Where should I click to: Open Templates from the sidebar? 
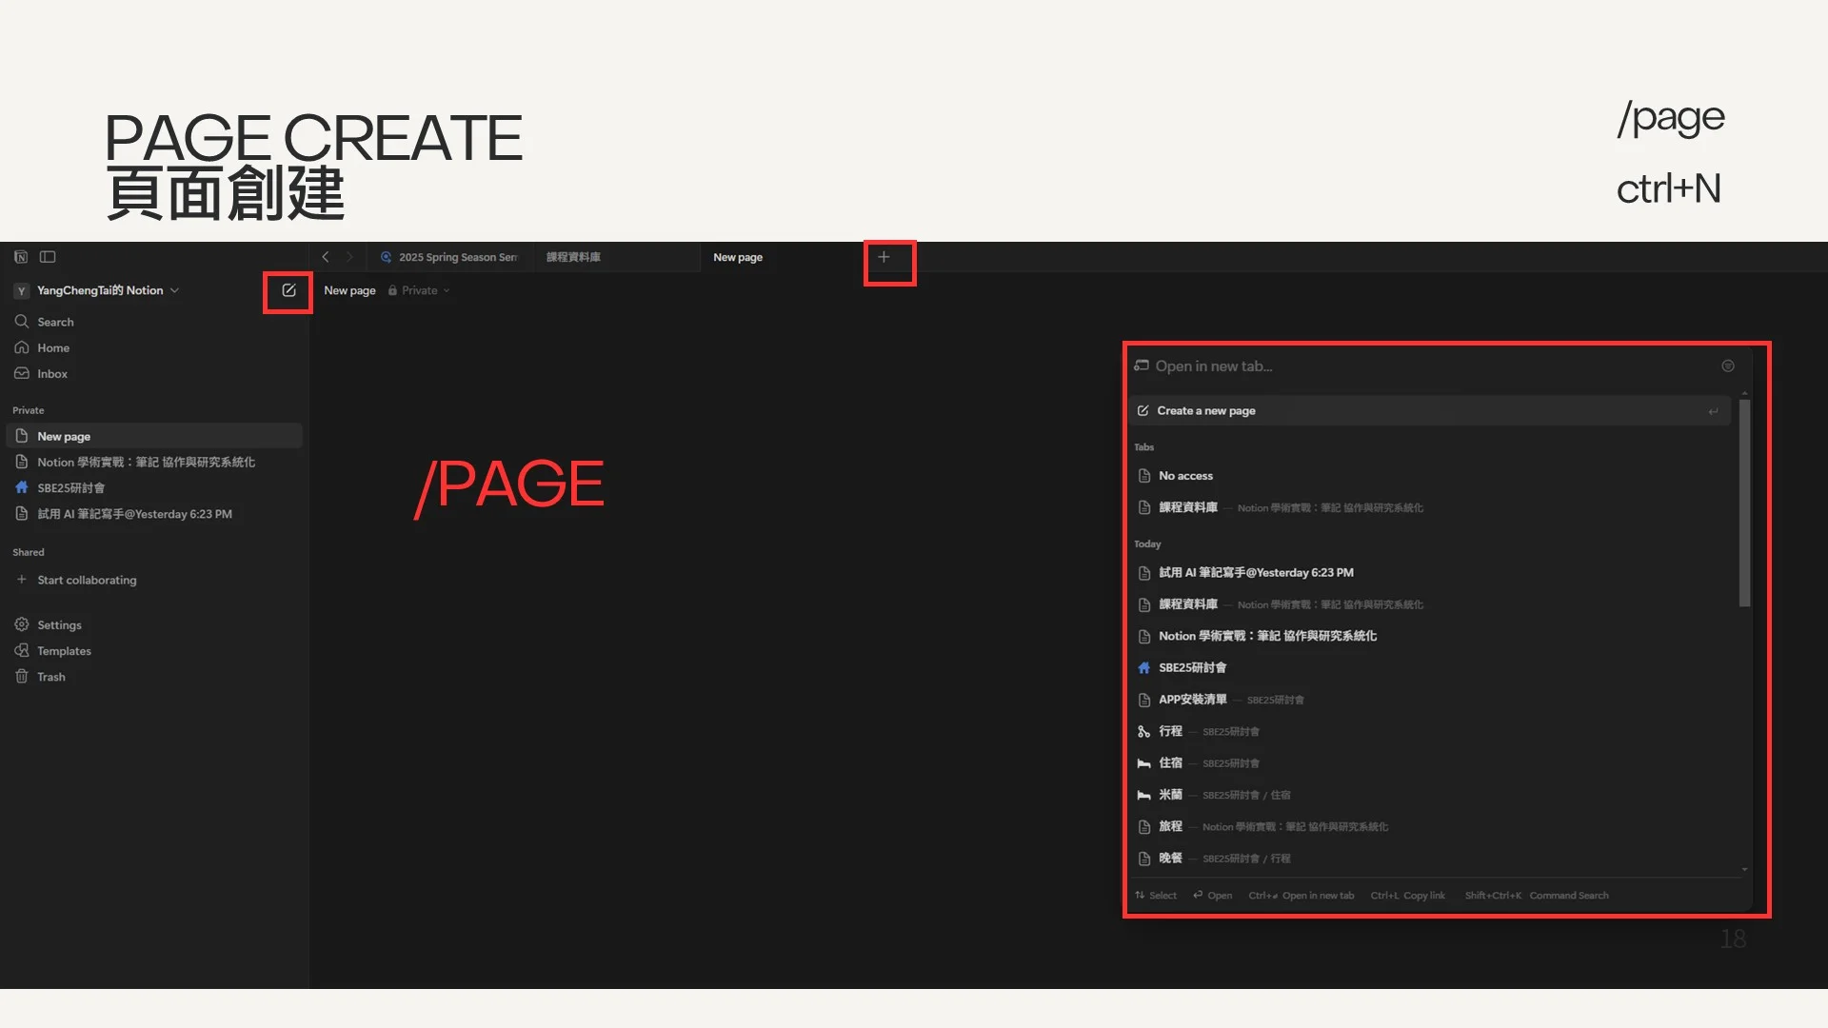[64, 651]
